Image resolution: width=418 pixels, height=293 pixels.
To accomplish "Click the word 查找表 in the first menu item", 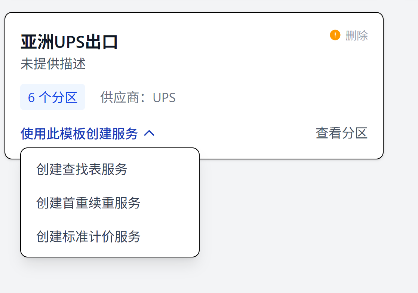I will (x=82, y=169).
